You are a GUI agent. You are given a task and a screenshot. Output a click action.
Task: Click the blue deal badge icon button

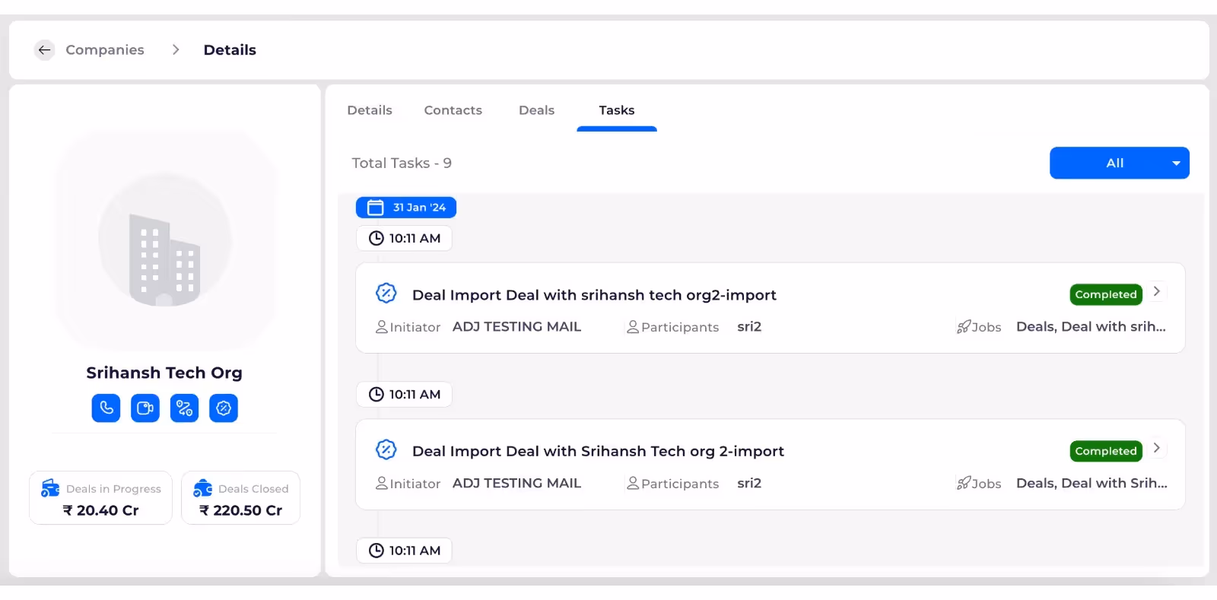[x=224, y=408]
